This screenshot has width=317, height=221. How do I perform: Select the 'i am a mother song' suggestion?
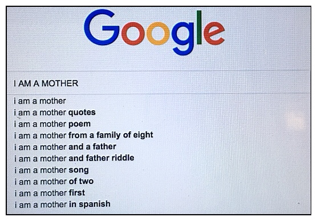(x=51, y=170)
